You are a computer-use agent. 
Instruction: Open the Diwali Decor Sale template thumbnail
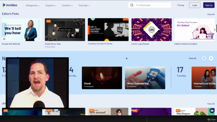(x=65, y=29)
